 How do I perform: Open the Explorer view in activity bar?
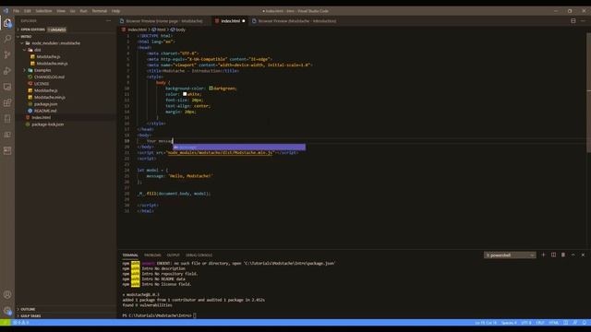7,23
